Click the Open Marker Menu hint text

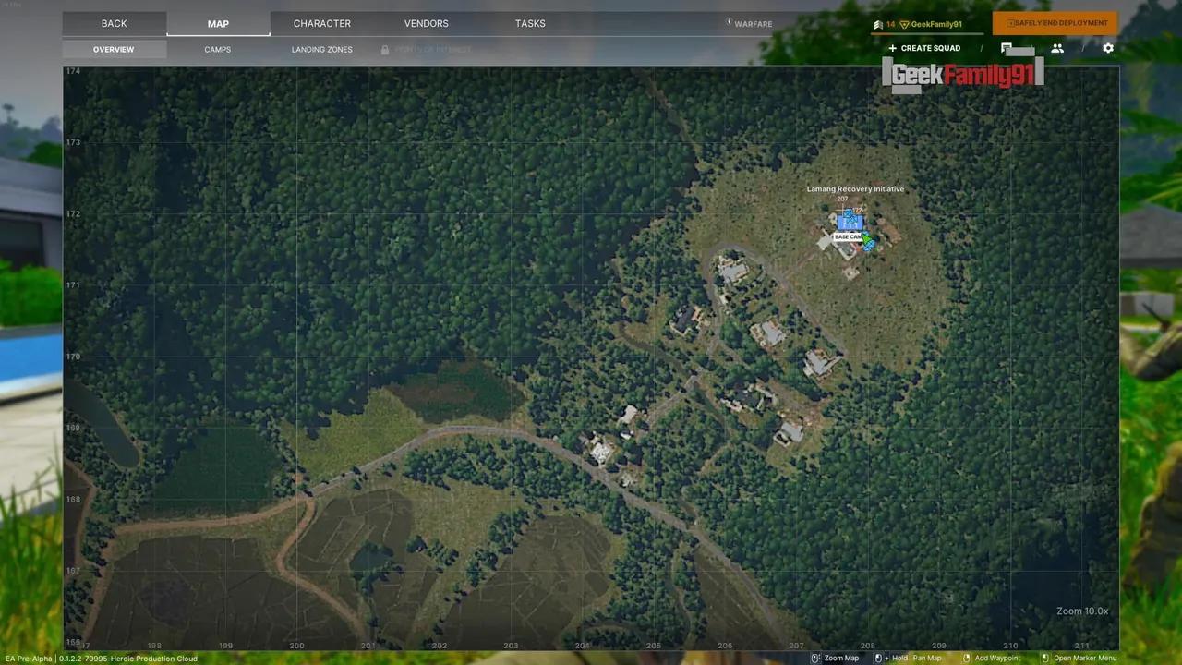tap(1086, 659)
